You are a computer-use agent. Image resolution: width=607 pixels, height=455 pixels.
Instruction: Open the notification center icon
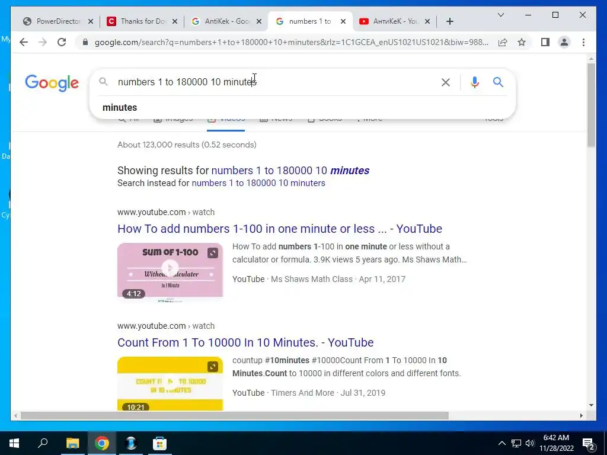tap(589, 444)
